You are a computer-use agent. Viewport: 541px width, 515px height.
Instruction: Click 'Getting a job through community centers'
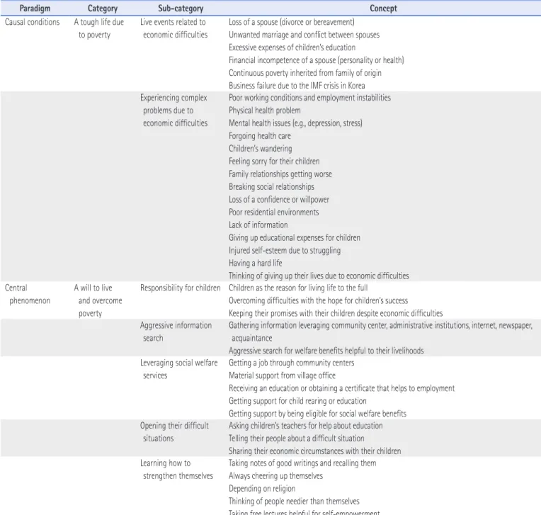[292, 363]
